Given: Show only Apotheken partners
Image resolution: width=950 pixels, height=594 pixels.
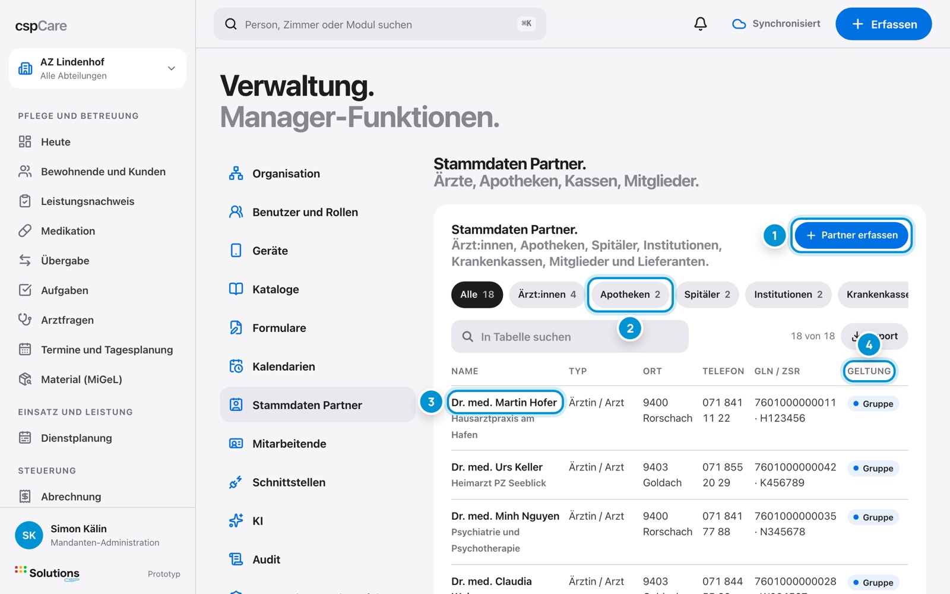Looking at the screenshot, I should [630, 295].
